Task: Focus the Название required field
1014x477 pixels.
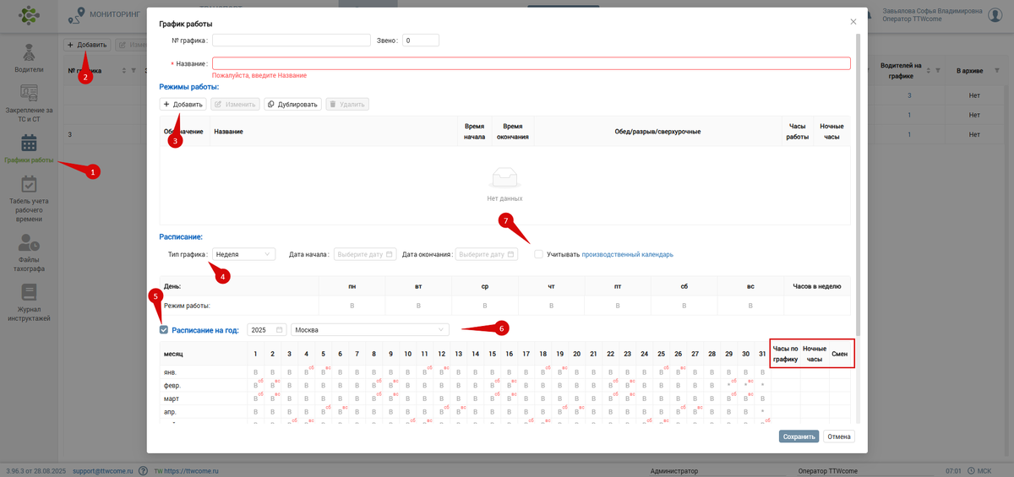Action: (532, 63)
